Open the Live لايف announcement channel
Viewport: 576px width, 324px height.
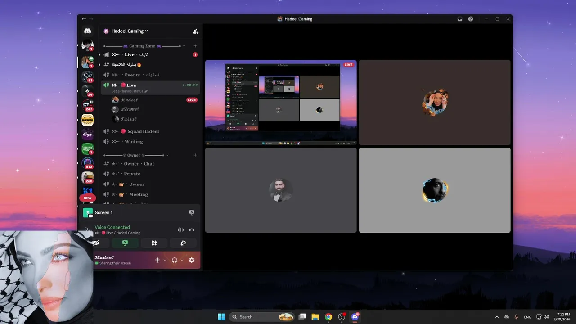click(150, 54)
